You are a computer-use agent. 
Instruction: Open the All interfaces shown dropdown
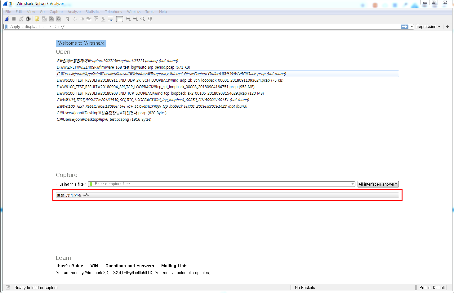tap(378, 184)
